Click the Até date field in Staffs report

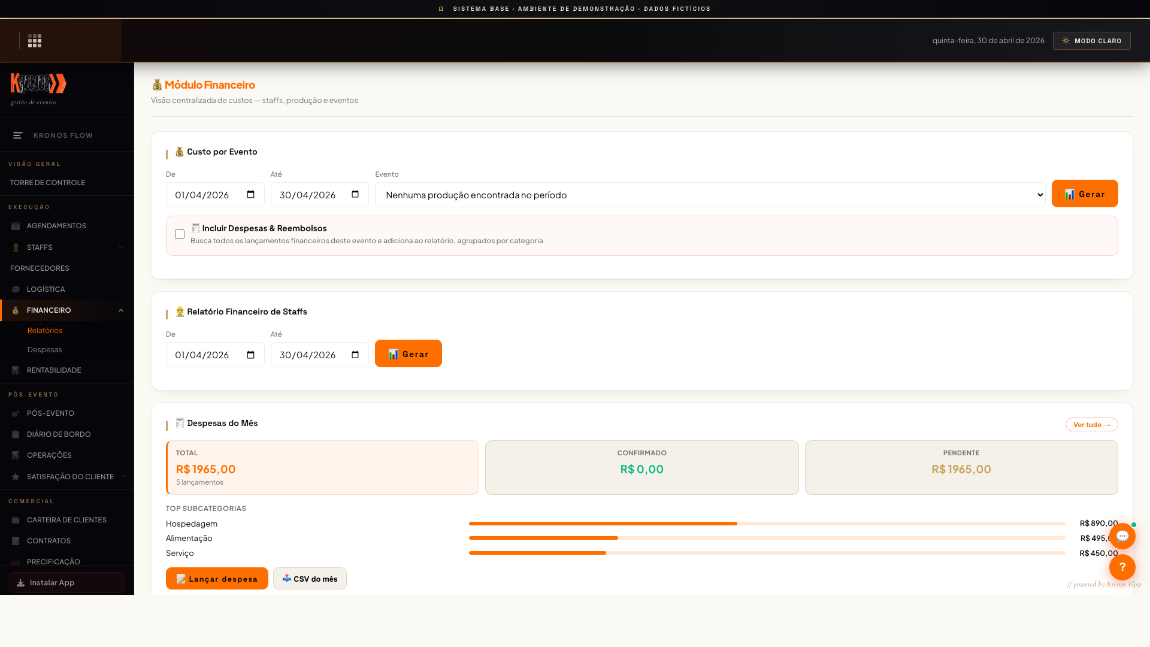click(x=320, y=355)
